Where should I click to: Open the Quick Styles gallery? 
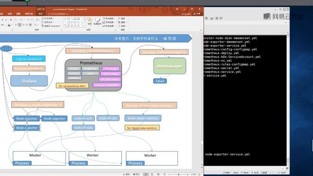point(97,22)
